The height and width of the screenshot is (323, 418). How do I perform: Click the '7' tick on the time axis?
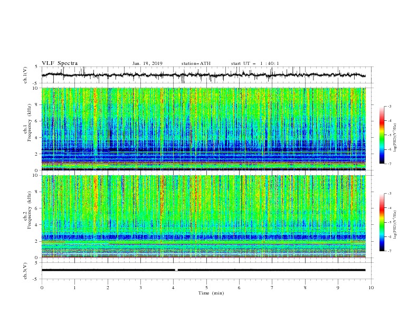pos(272,288)
